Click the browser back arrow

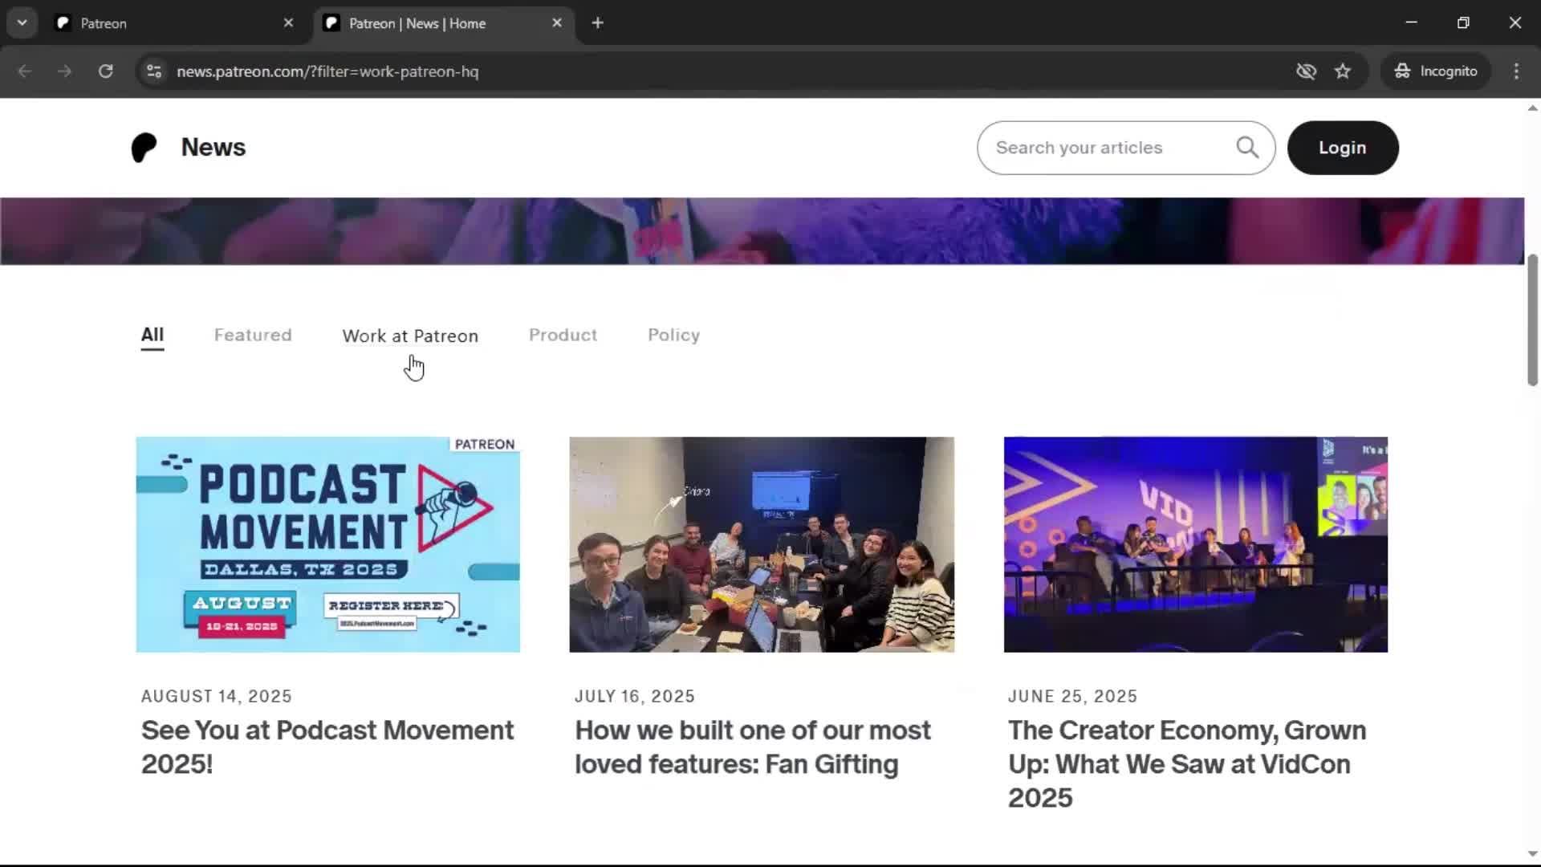[x=25, y=71]
